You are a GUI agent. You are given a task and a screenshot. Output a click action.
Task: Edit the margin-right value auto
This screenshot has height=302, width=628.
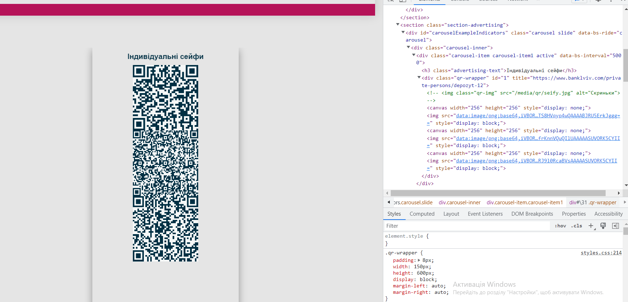point(440,292)
